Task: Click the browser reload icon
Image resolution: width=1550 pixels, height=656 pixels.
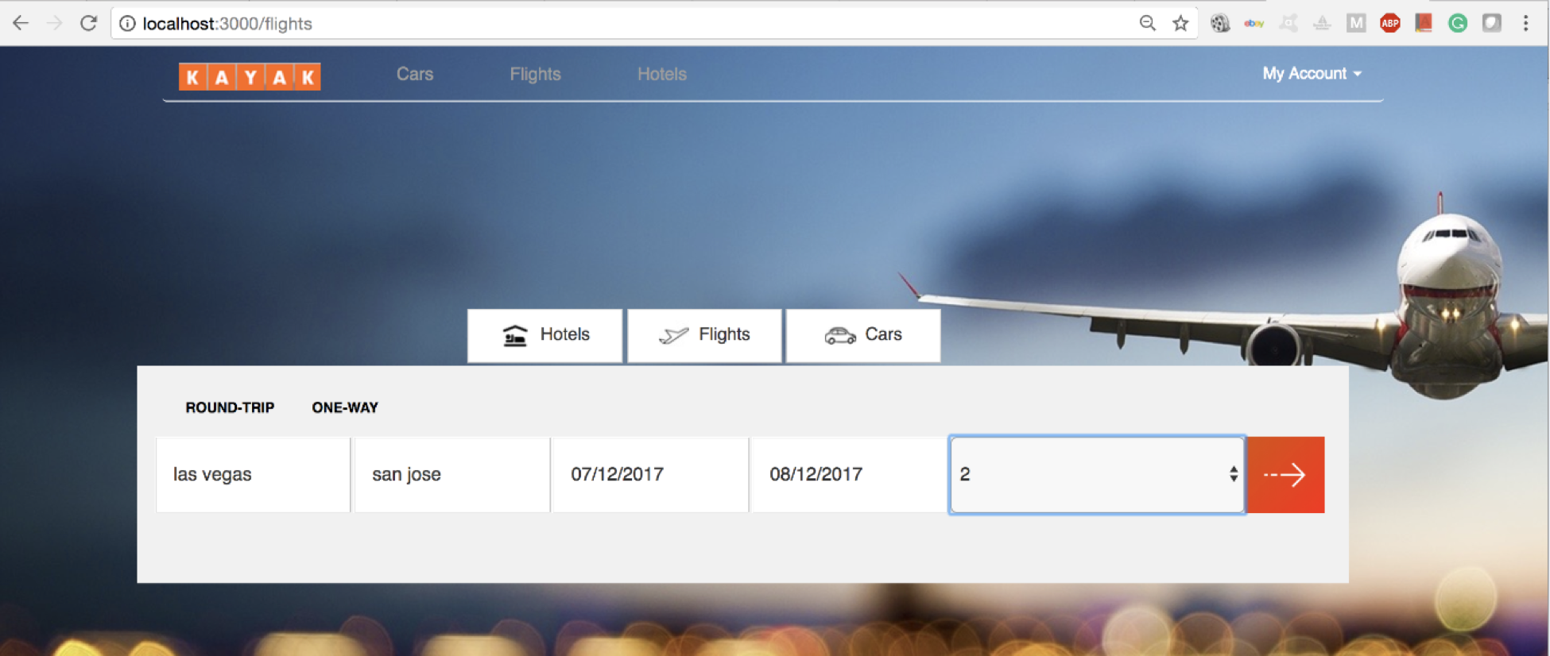Action: pyautogui.click(x=88, y=23)
